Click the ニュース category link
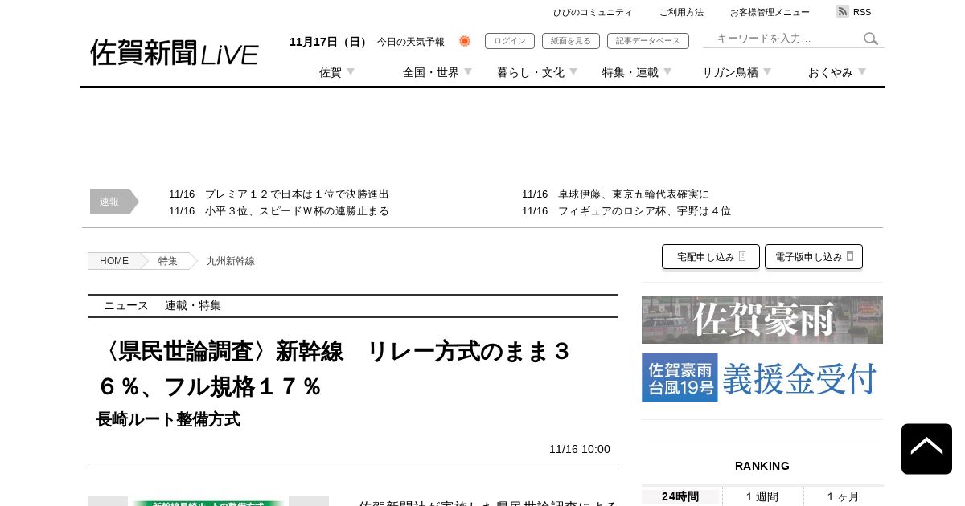This screenshot has width=965, height=506. click(126, 306)
